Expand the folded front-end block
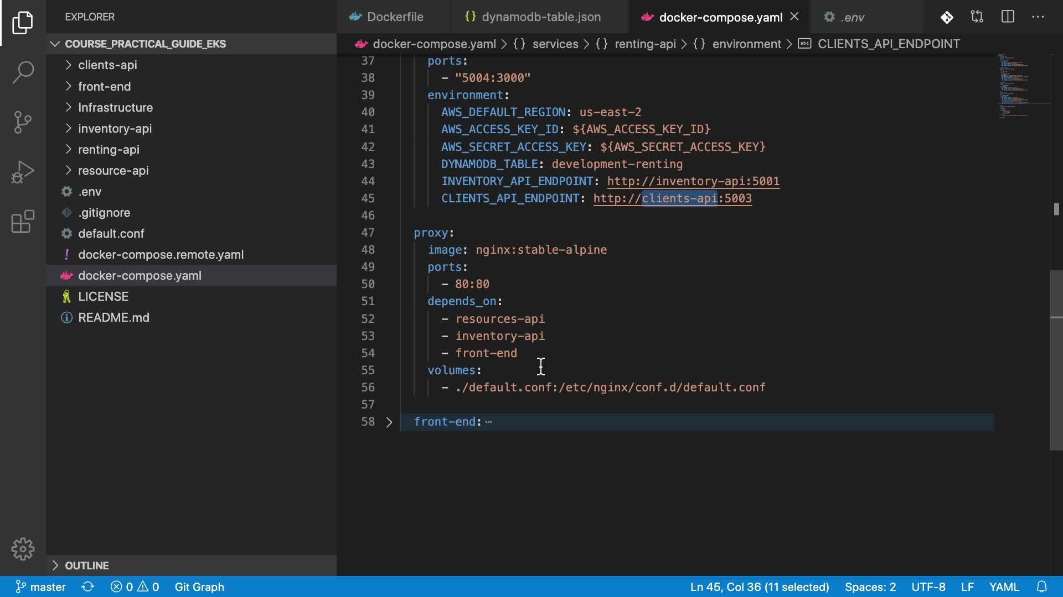The width and height of the screenshot is (1063, 597). pos(389,422)
